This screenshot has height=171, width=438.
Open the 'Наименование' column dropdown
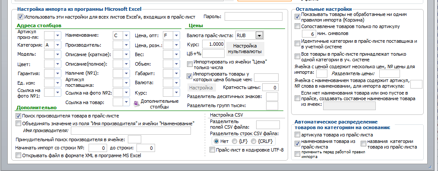[x=126, y=35]
